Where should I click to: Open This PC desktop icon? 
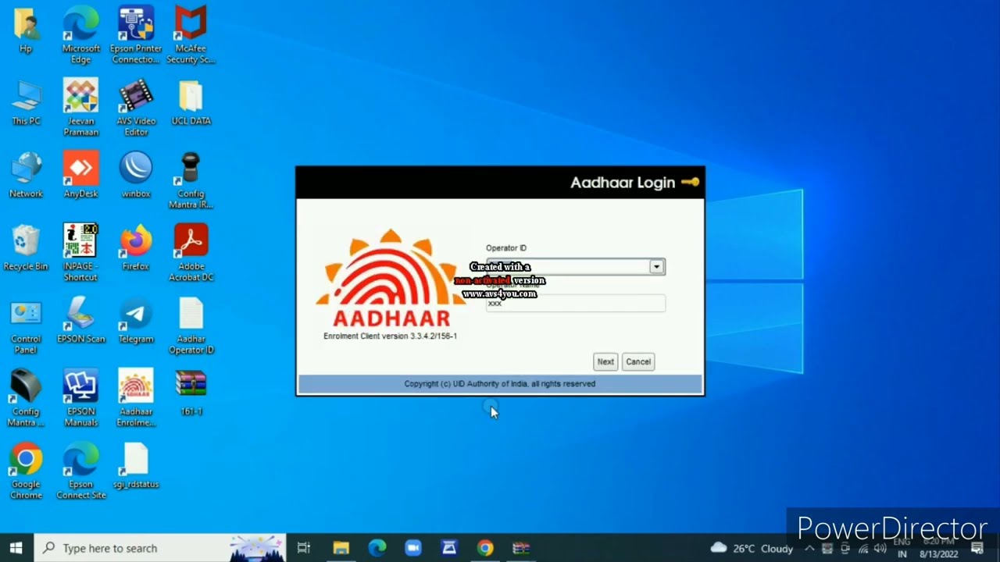coord(26,102)
